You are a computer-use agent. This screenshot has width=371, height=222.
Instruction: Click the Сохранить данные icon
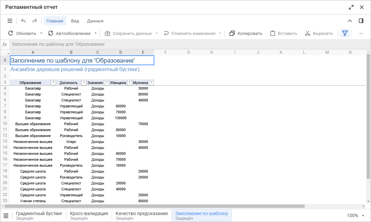point(108,33)
